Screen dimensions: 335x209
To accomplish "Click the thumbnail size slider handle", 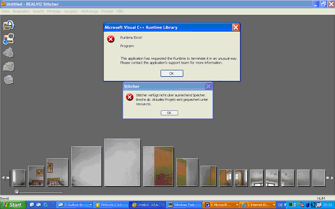I will (17, 191).
